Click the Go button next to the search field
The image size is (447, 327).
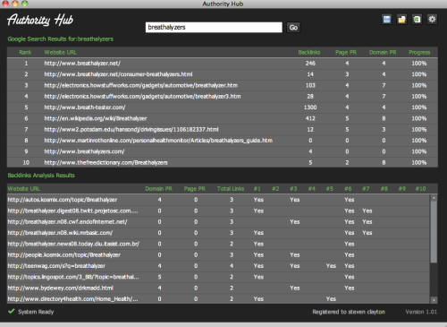pyautogui.click(x=293, y=28)
